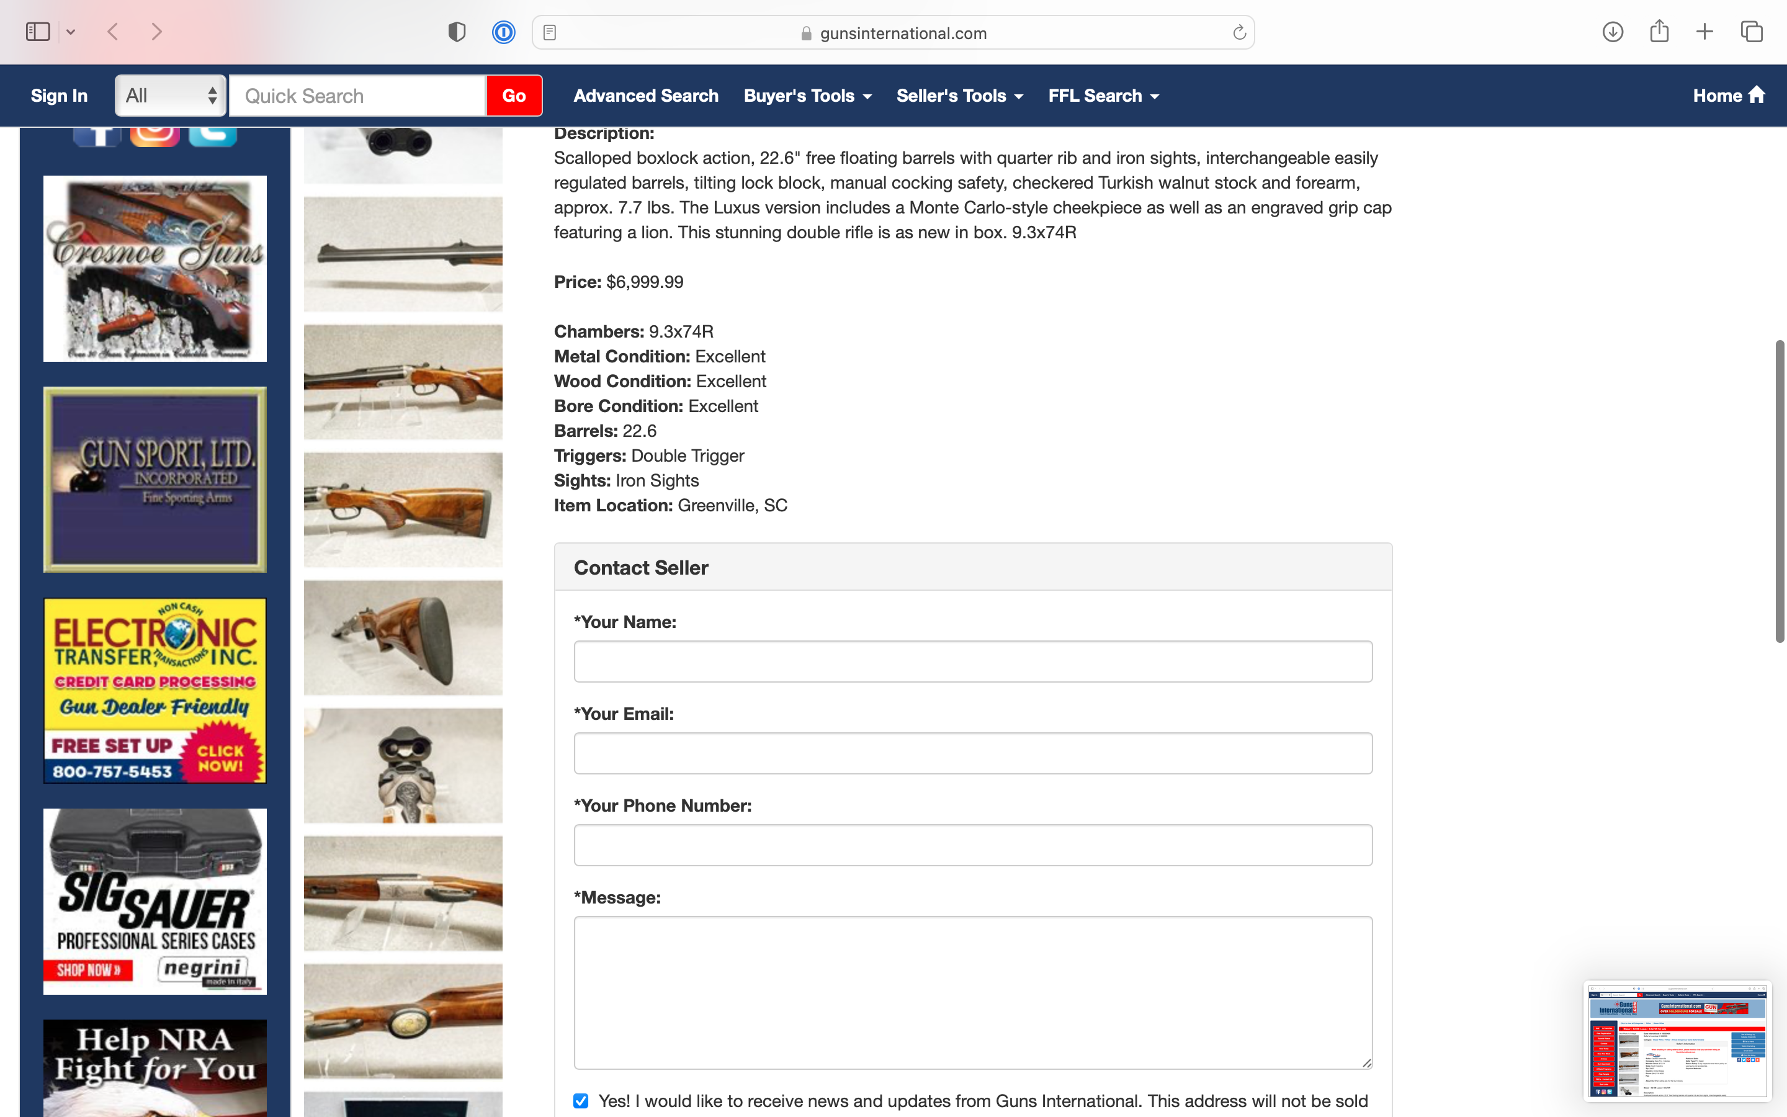The height and width of the screenshot is (1117, 1787).
Task: Click Sign In link
Action: (x=59, y=96)
